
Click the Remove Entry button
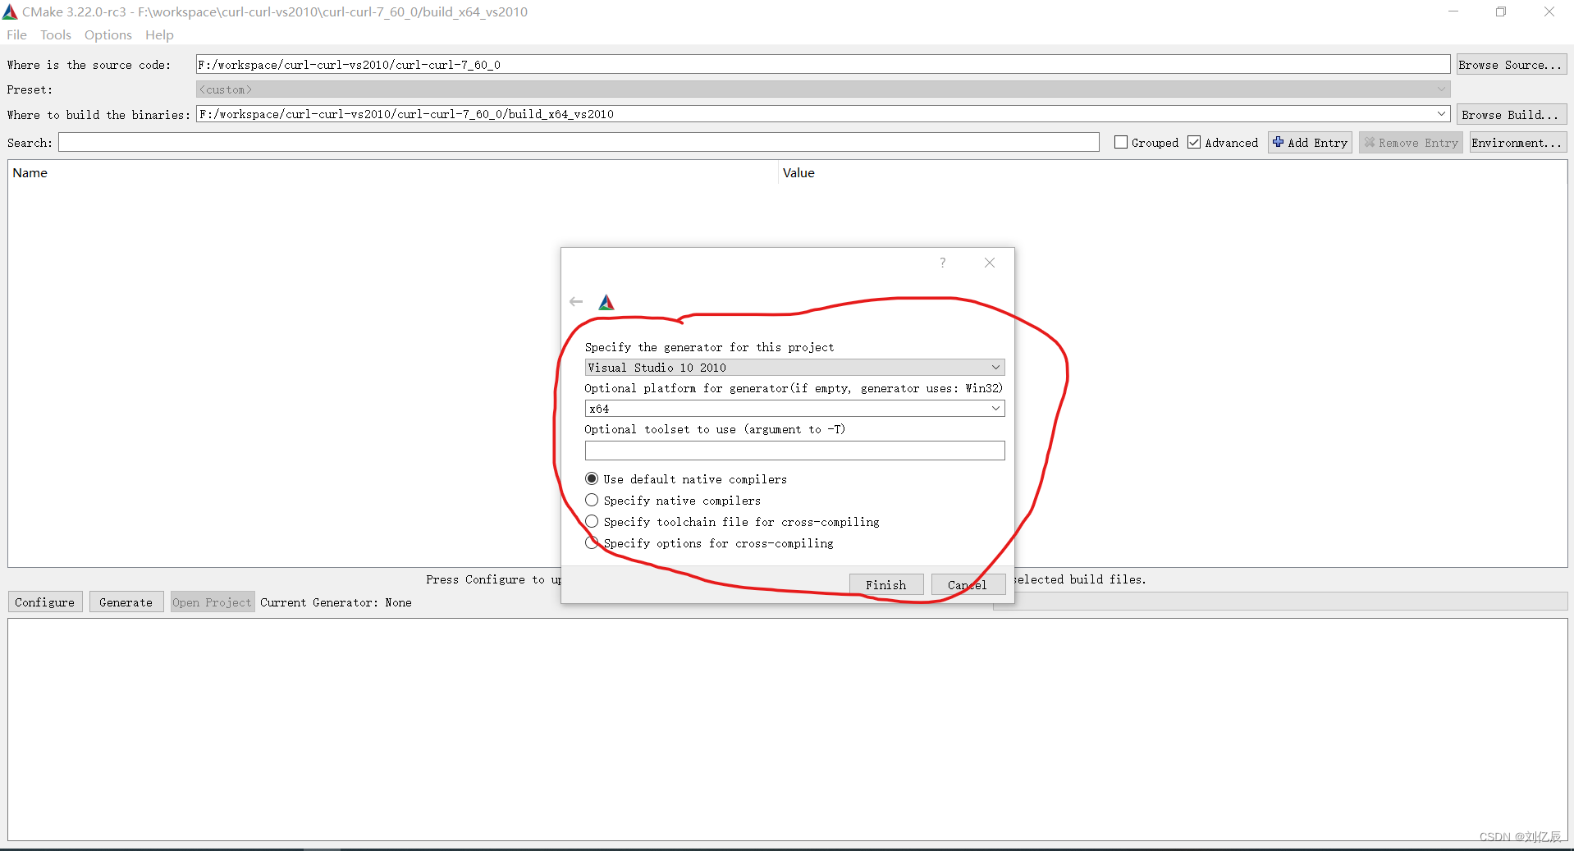coord(1411,143)
